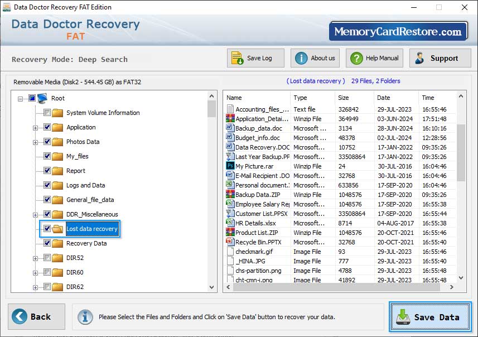The image size is (478, 337).
Task: Click the app icon in the title bar
Action: click(x=6, y=7)
